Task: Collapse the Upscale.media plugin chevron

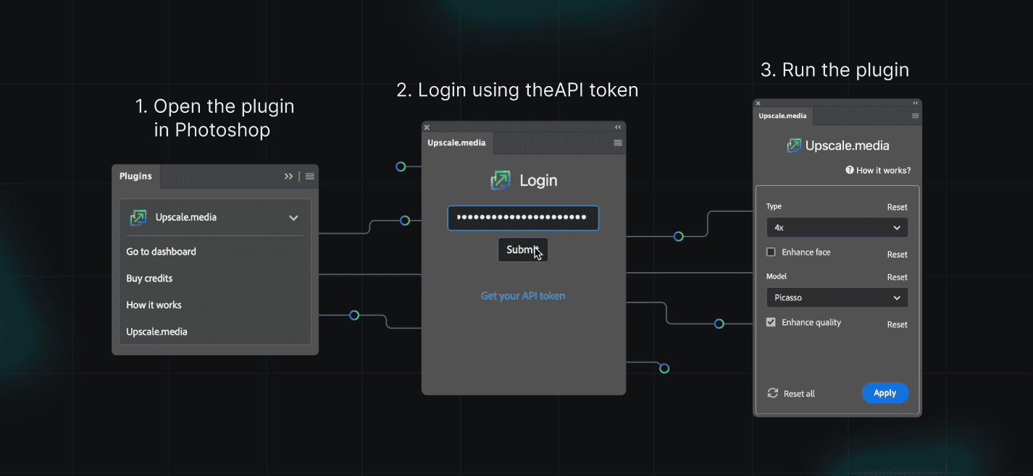Action: point(293,218)
